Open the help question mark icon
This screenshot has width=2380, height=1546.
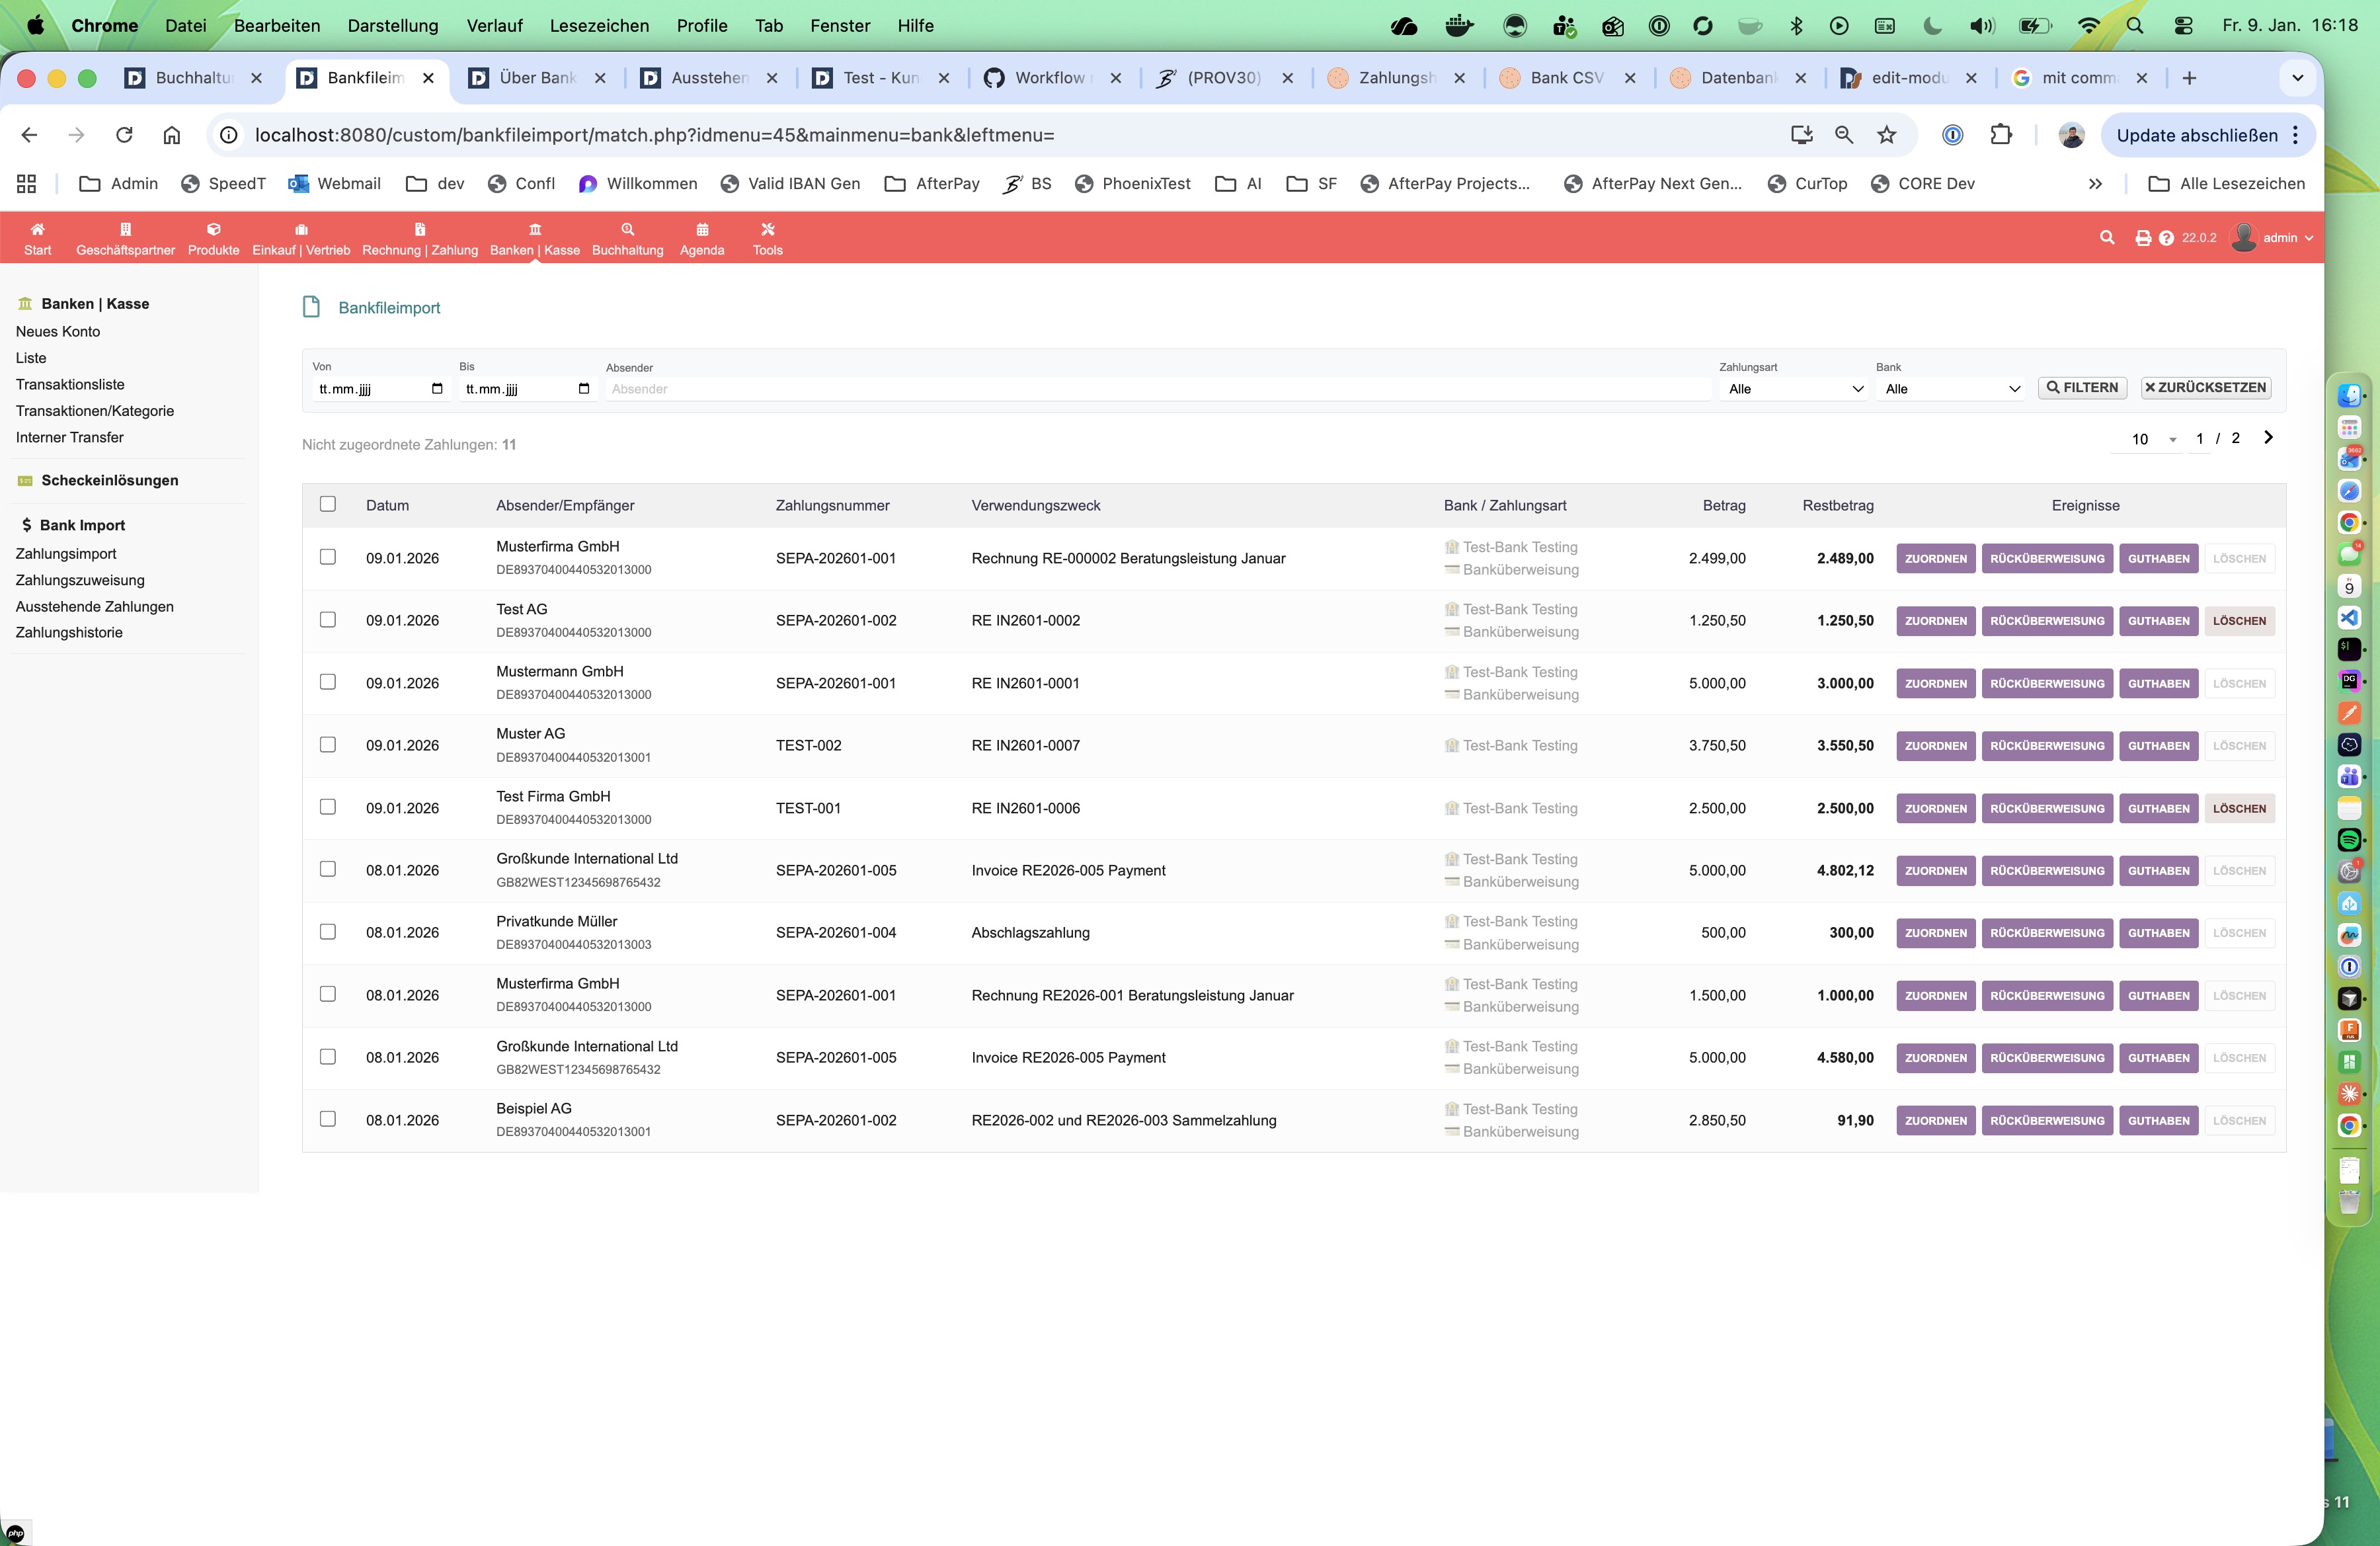point(2166,238)
